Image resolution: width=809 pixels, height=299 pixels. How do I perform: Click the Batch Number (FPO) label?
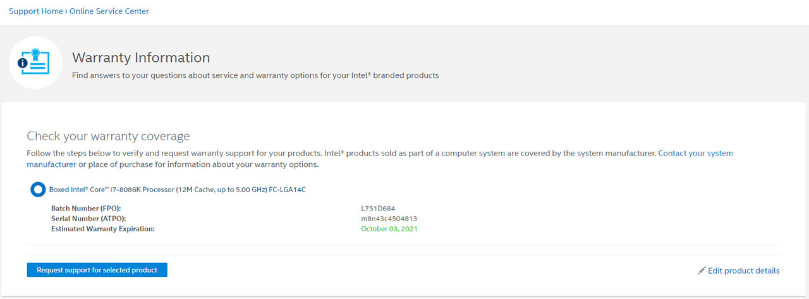(x=86, y=208)
